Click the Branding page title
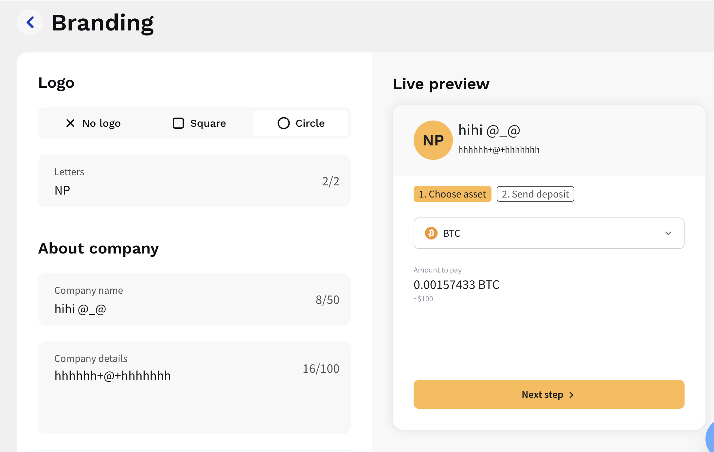 [103, 23]
